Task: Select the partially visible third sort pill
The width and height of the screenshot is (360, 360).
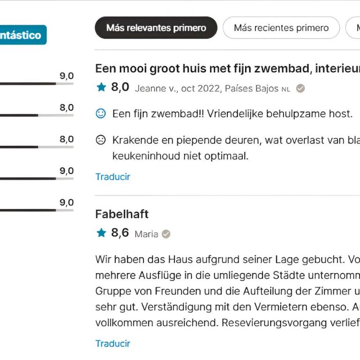Action: (x=353, y=28)
